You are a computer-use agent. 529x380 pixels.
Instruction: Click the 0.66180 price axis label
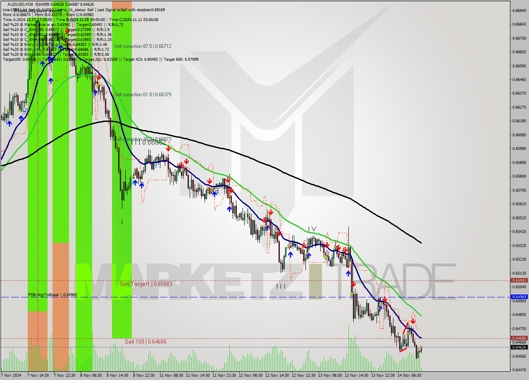point(519,121)
